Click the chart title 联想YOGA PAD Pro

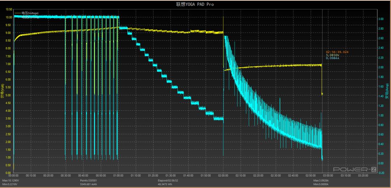(195, 4)
